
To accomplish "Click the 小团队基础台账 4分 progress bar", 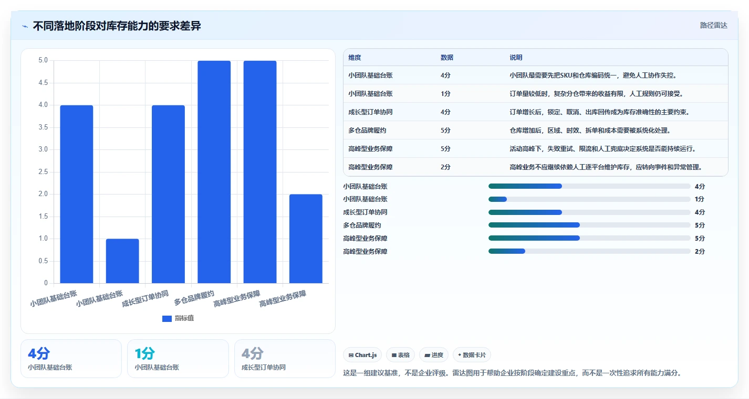I will click(x=589, y=186).
